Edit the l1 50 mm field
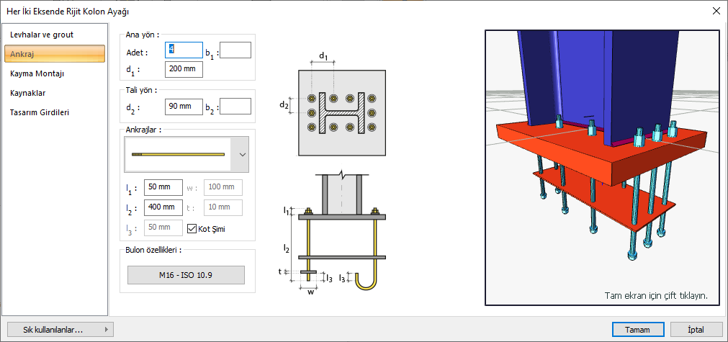Screen dimensions: 728x342 [163, 187]
